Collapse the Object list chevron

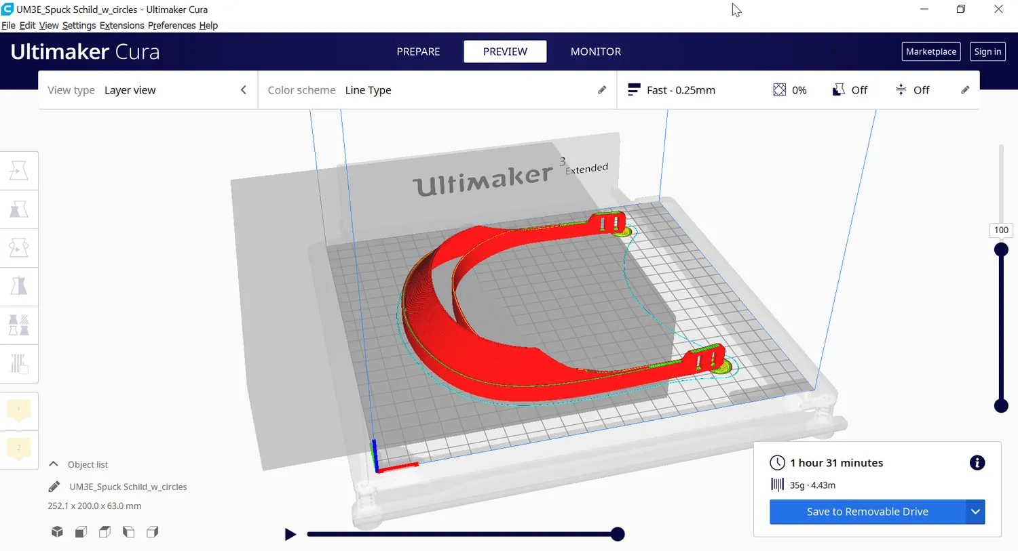tap(54, 464)
